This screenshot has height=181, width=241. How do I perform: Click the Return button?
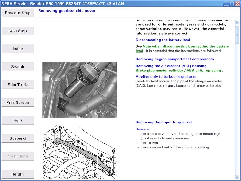click(18, 174)
